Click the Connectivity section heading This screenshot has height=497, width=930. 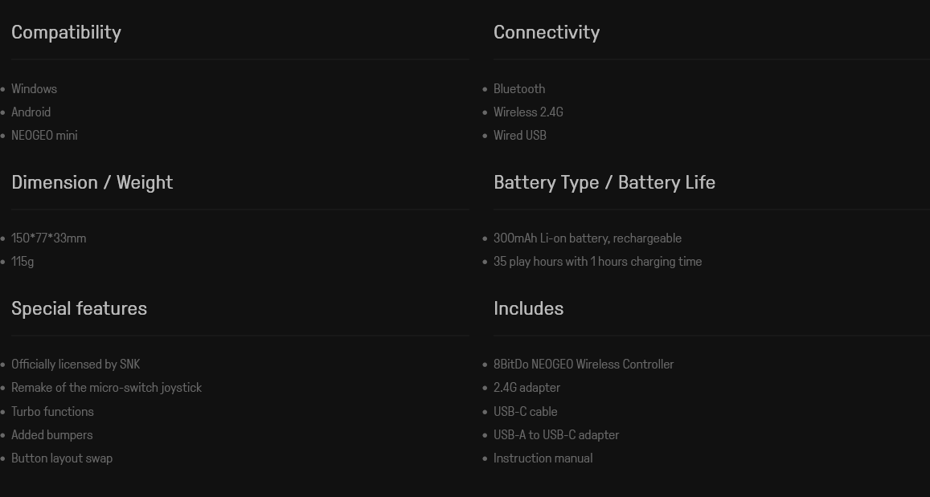click(547, 32)
